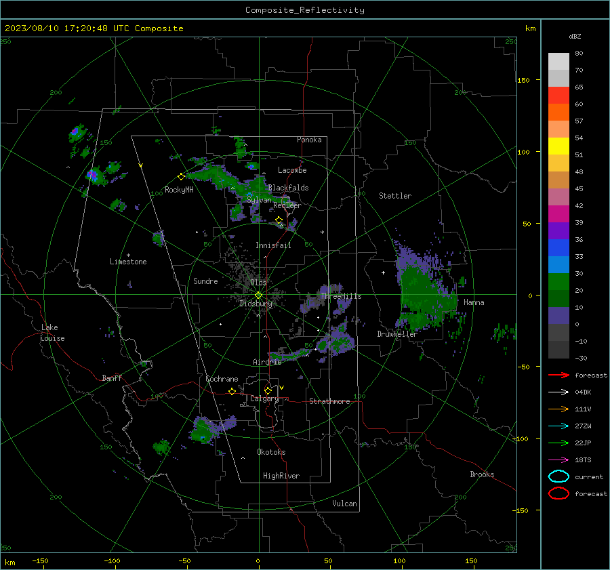Click the yellow diamond marker near RockyMH
This screenshot has width=610, height=570.
pyautogui.click(x=181, y=177)
